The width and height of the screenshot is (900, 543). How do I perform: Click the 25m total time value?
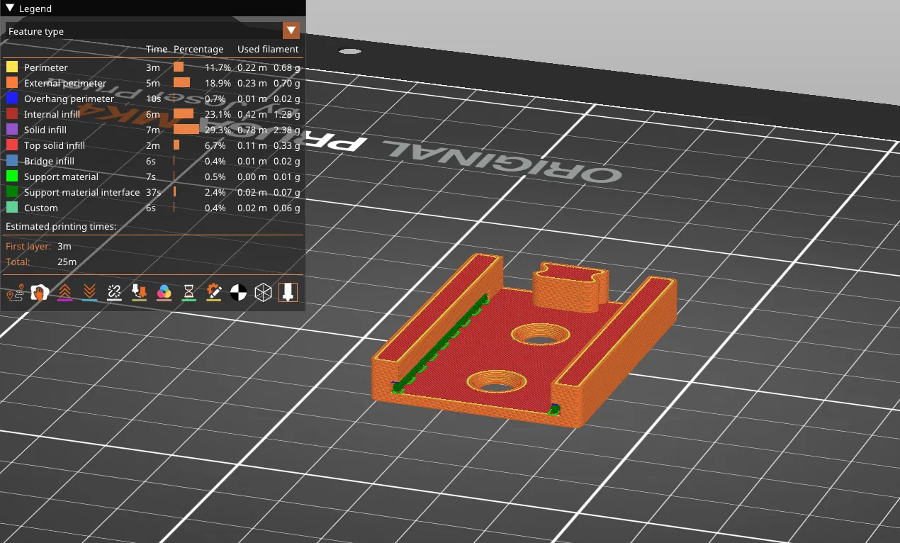[67, 262]
